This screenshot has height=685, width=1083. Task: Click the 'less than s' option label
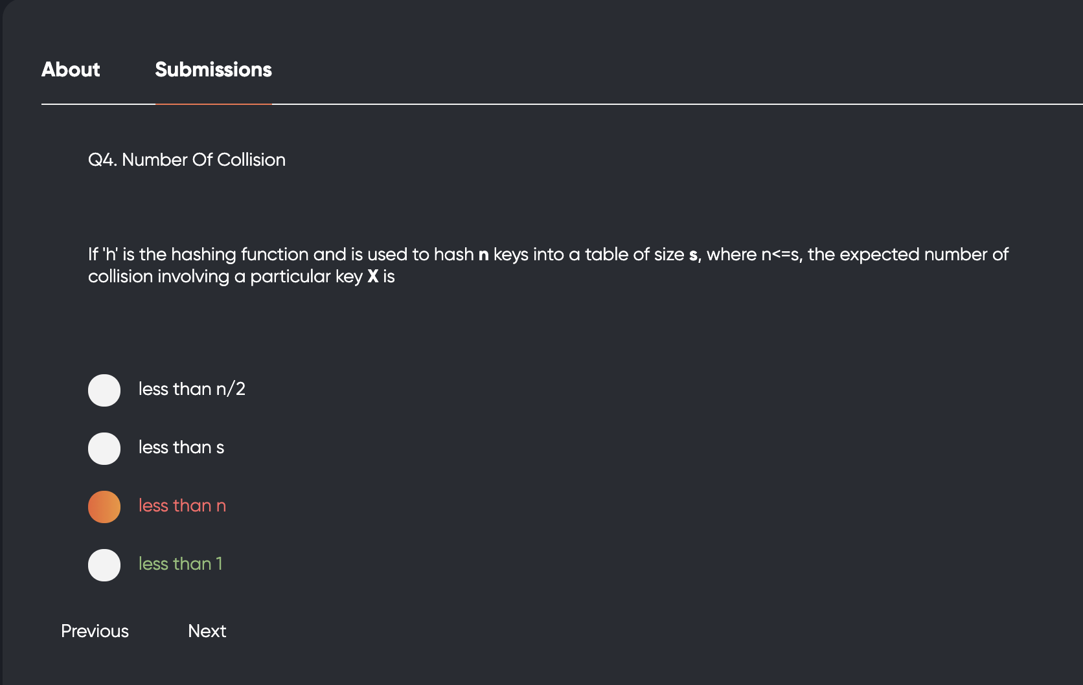point(181,447)
